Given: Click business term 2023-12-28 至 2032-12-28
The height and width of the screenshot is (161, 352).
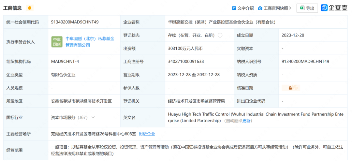Looking at the screenshot, I should tap(194, 75).
